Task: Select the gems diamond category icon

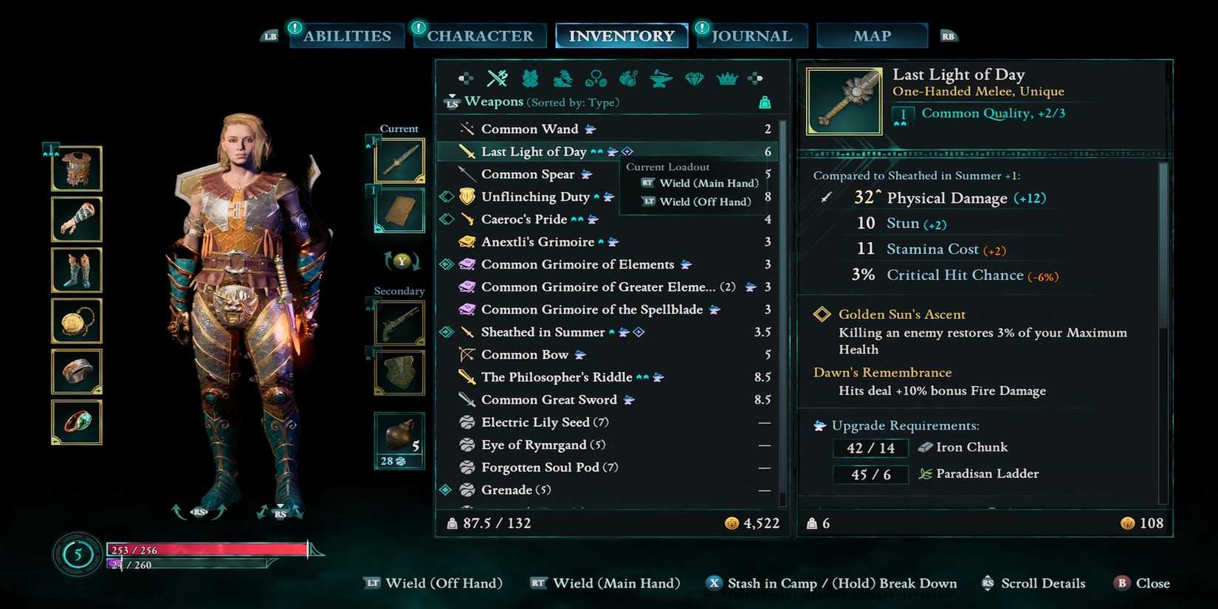Action: 694,78
